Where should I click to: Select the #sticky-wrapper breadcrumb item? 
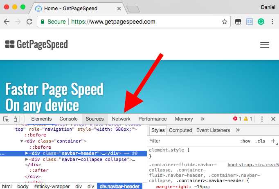(52, 186)
